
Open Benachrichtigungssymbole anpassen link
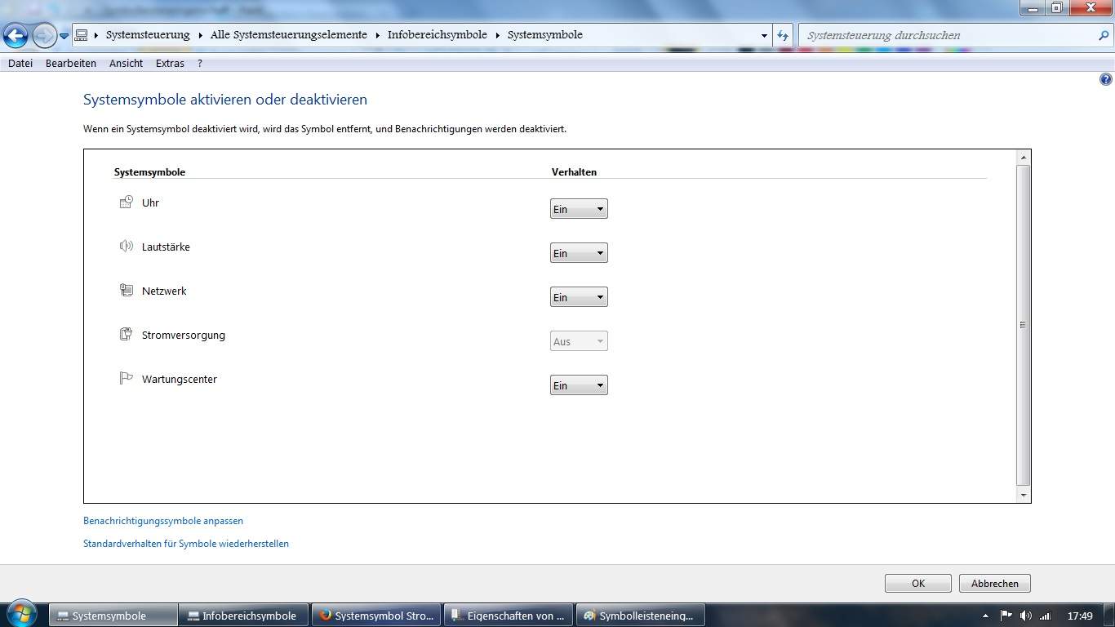tap(162, 520)
